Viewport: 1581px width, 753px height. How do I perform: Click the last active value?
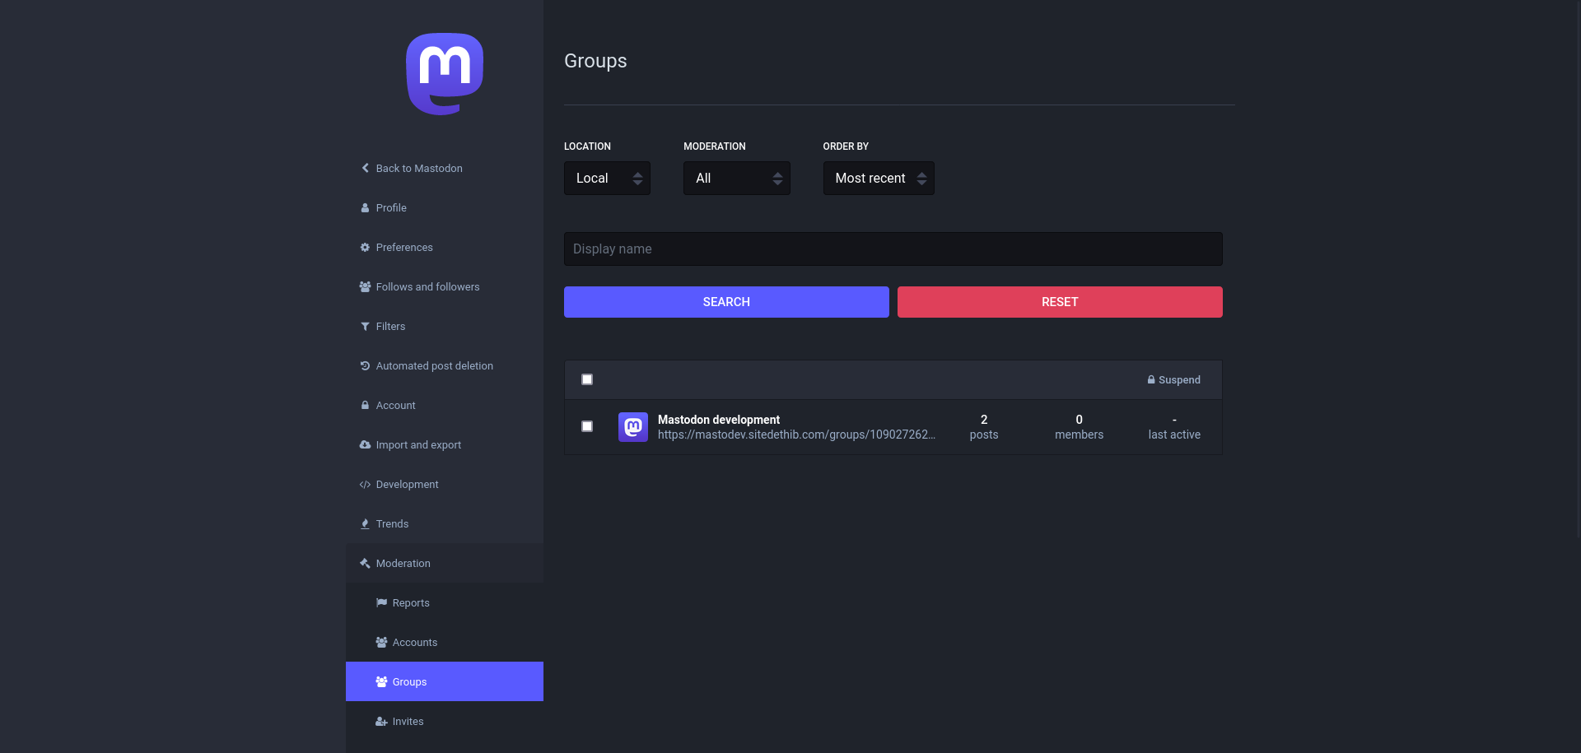coord(1174,427)
